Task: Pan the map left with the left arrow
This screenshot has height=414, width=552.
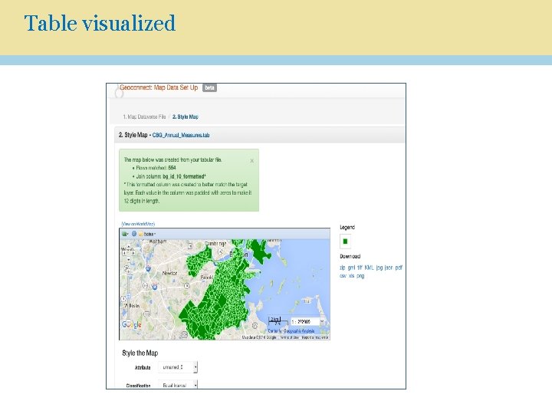Action: (124, 253)
